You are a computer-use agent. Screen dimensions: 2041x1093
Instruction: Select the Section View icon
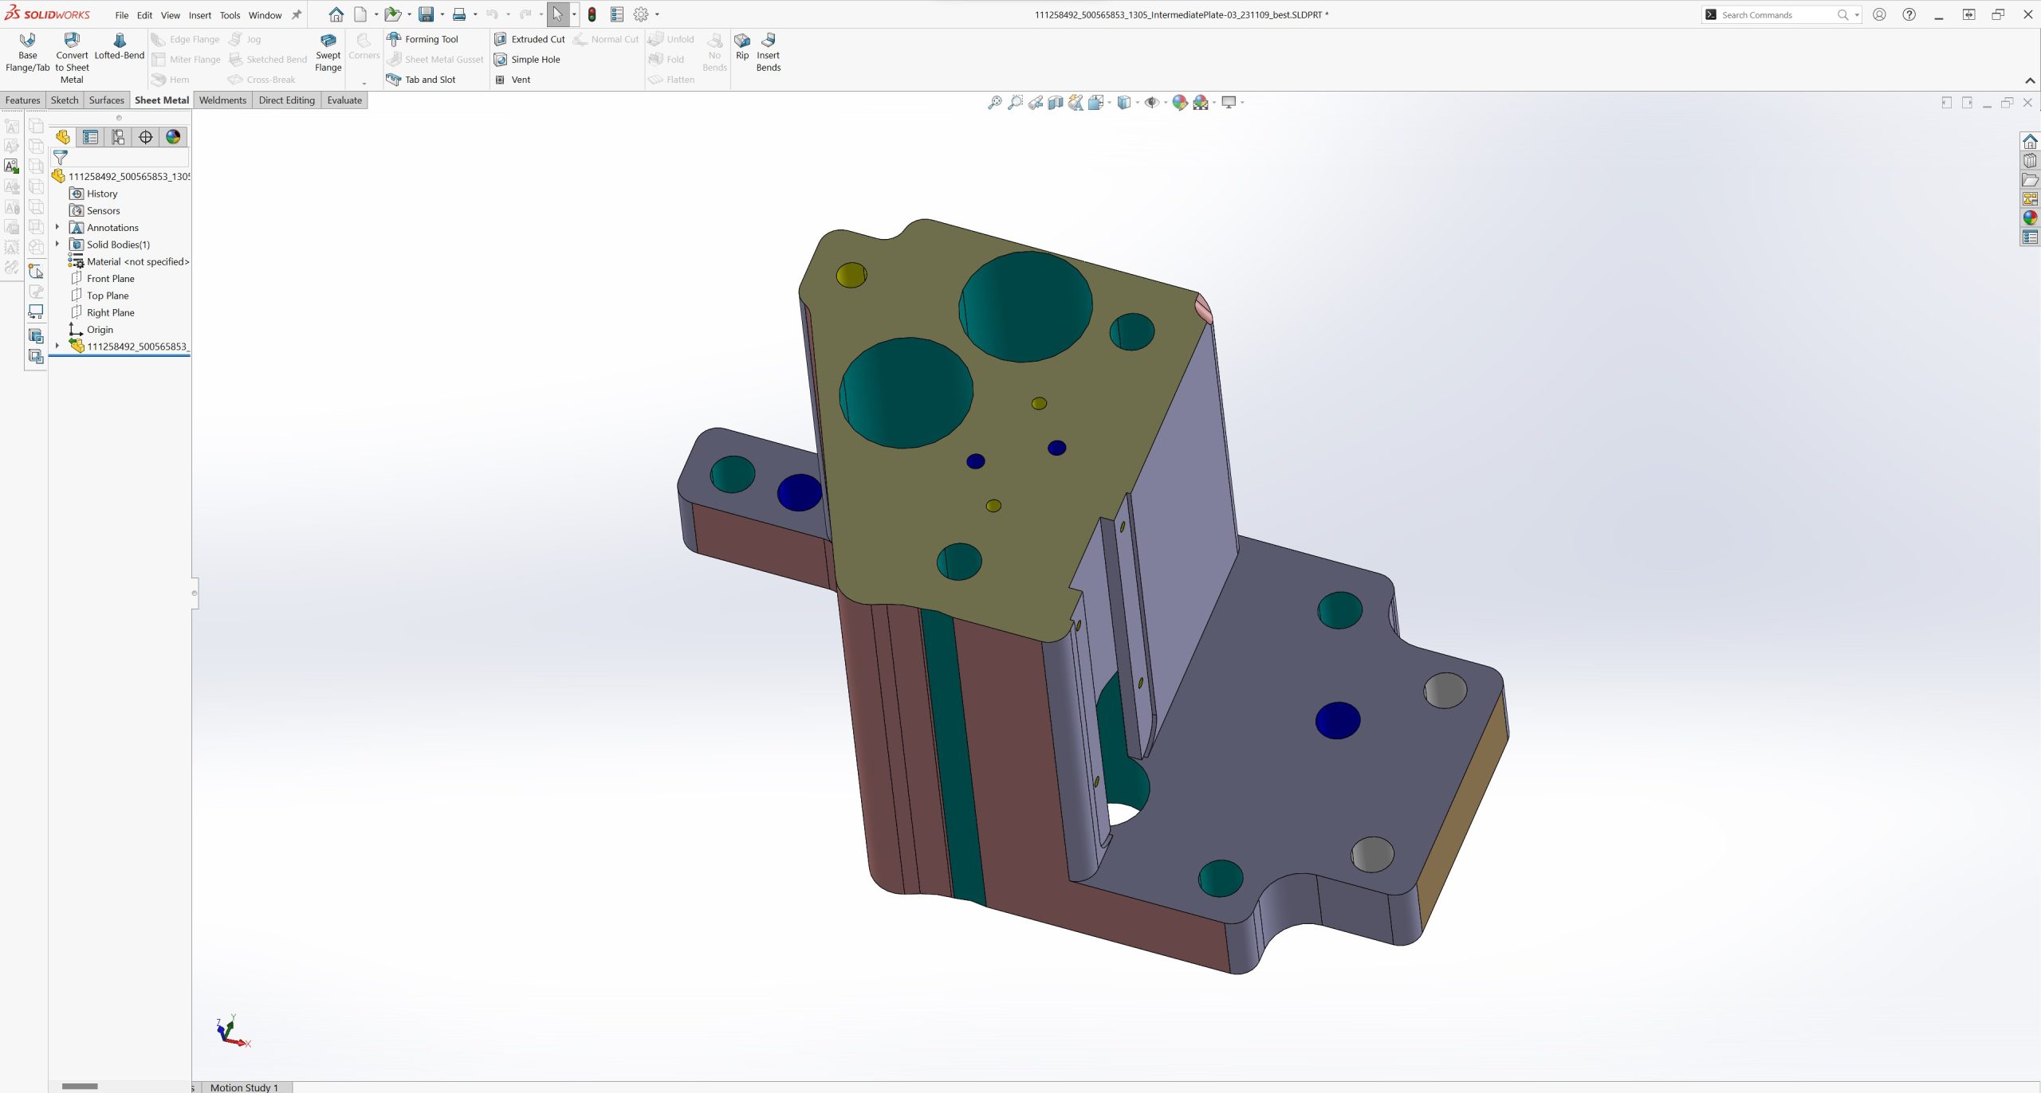point(1055,102)
